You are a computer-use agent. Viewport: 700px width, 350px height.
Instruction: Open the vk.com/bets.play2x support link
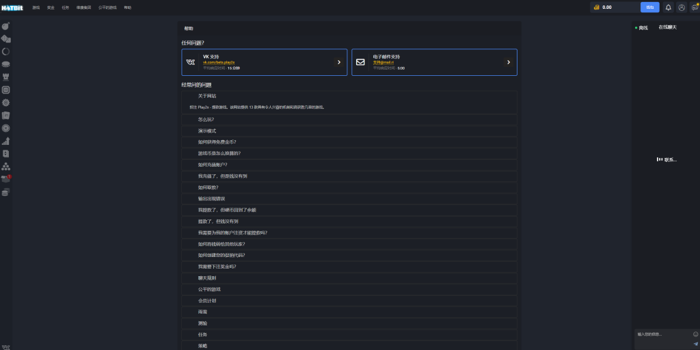coord(219,62)
